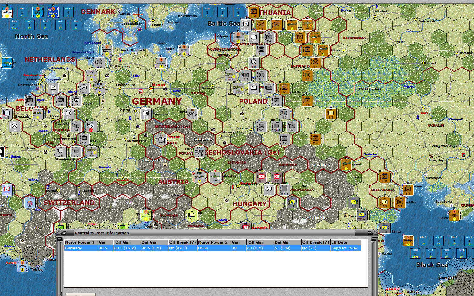
Task: Open the Allied 4 box in North Sea
Action: (68, 12)
